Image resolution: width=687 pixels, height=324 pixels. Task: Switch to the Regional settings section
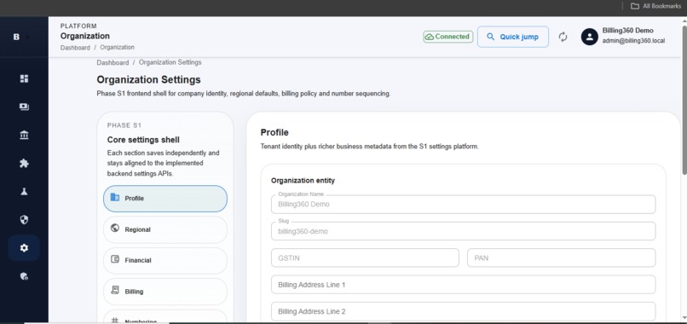coord(165,229)
